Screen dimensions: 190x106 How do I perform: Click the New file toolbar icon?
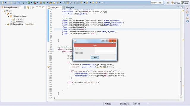3,3
